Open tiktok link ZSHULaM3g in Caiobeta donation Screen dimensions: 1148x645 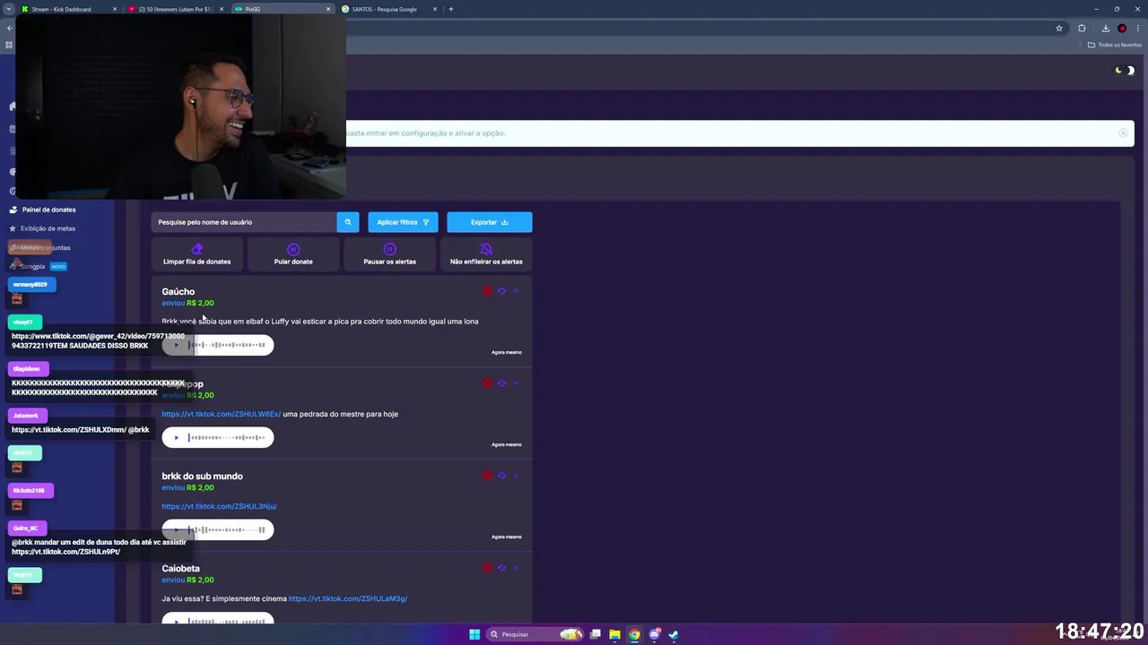click(x=348, y=598)
